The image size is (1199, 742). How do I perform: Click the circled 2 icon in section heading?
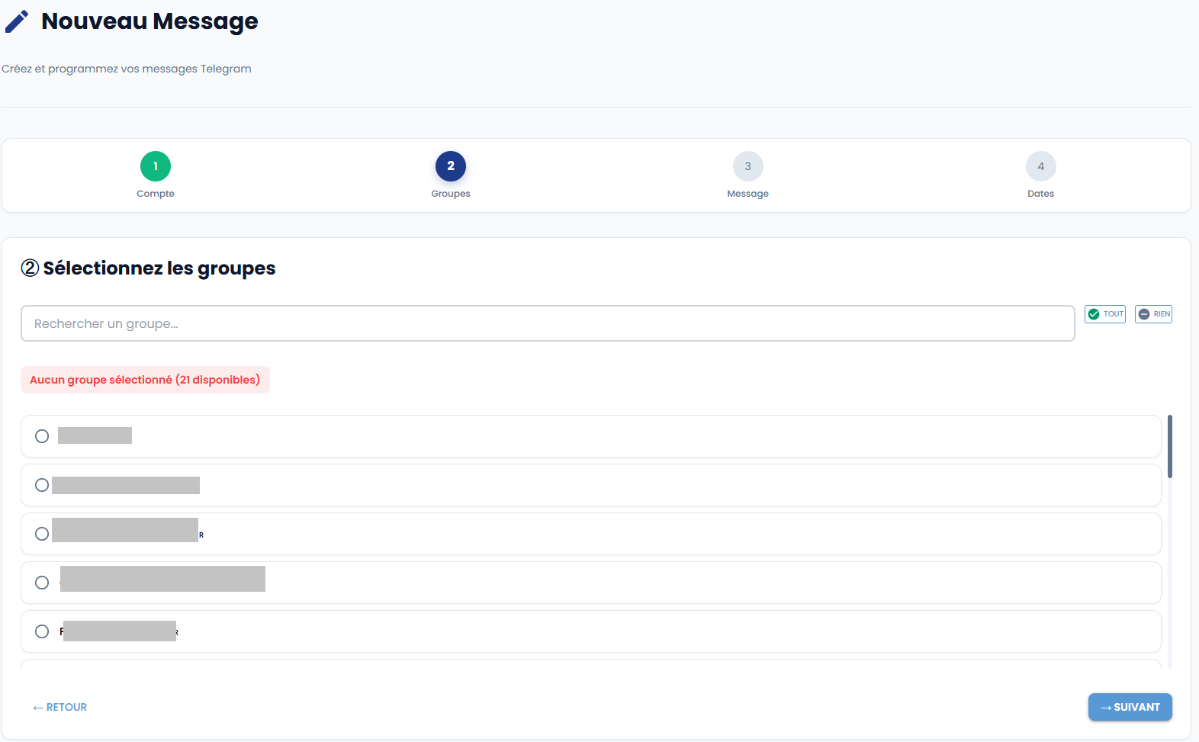tap(30, 268)
